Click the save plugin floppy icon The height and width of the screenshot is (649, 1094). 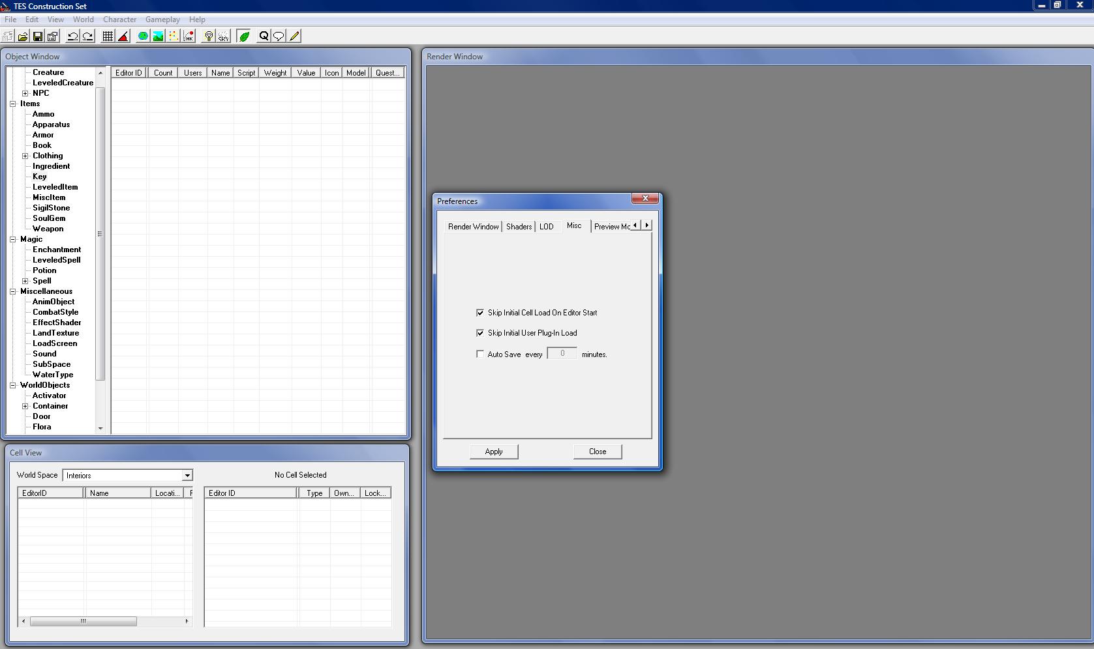(38, 36)
